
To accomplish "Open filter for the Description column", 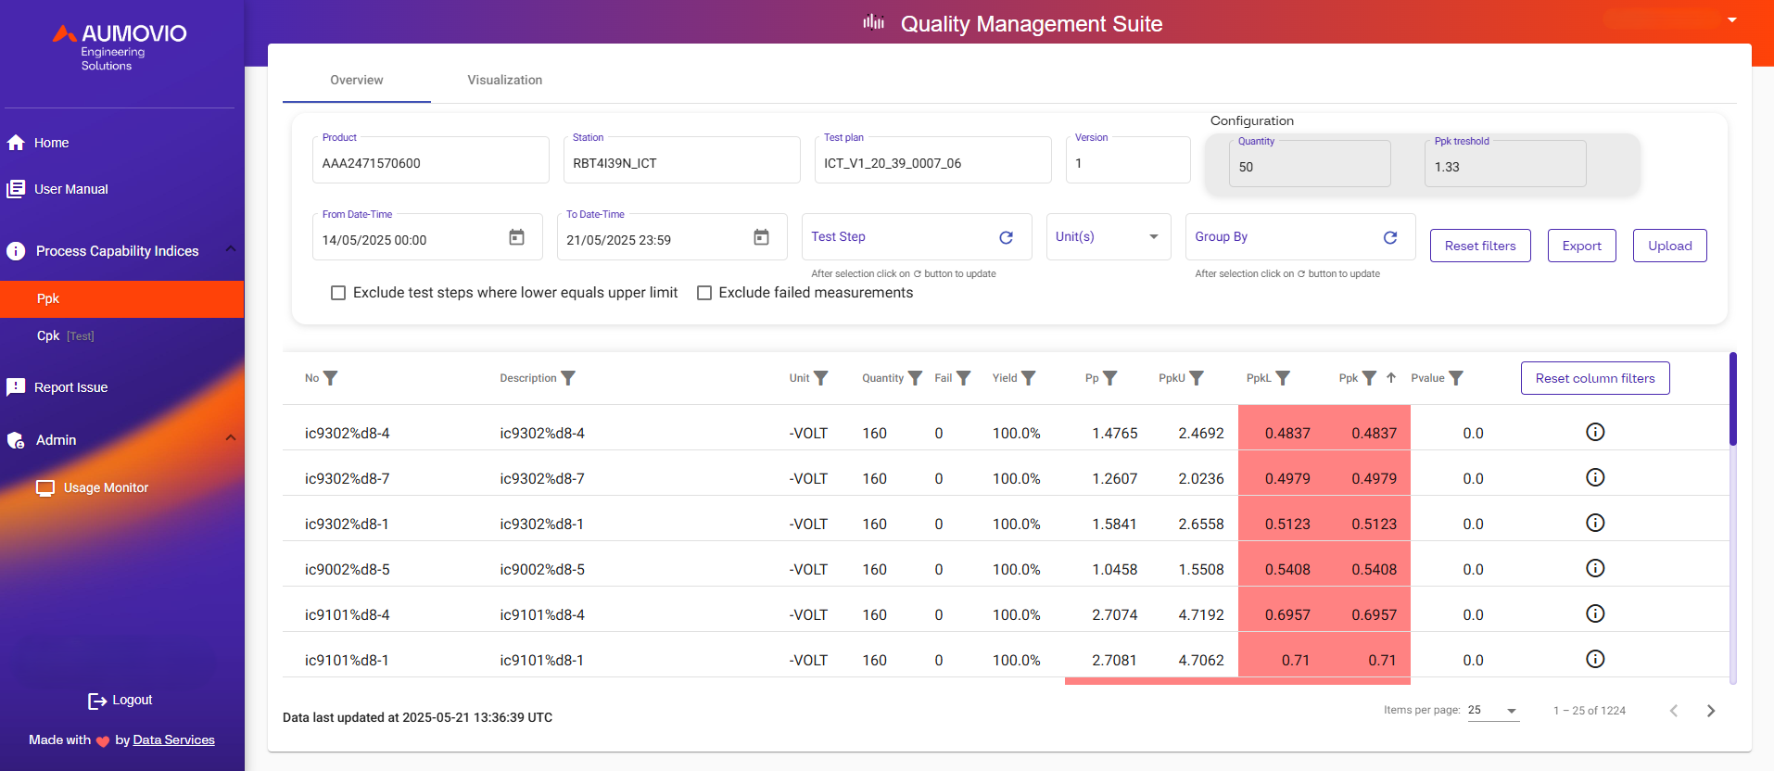I will (x=568, y=378).
